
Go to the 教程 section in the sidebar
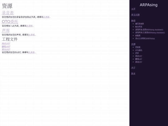click(x=133, y=21)
